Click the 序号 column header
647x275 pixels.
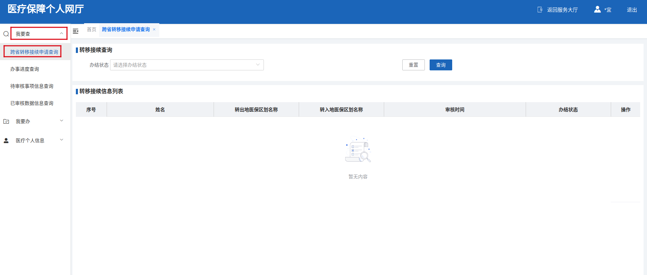(x=91, y=110)
